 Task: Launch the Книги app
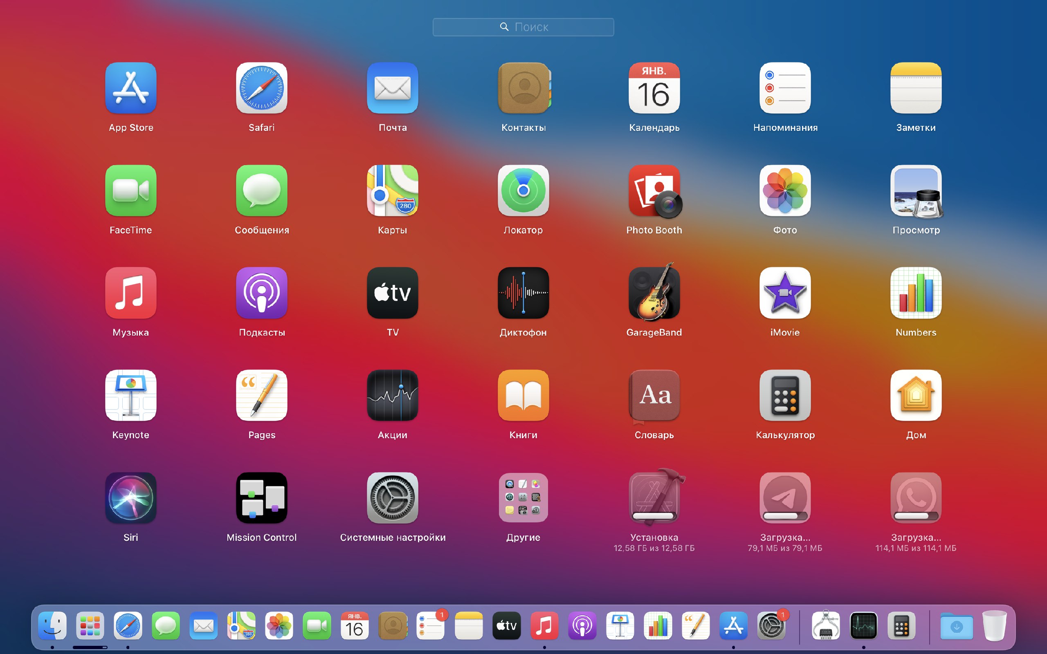(523, 395)
